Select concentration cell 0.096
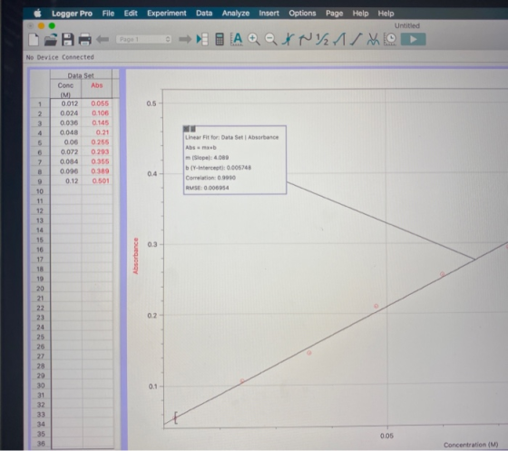 pos(66,172)
